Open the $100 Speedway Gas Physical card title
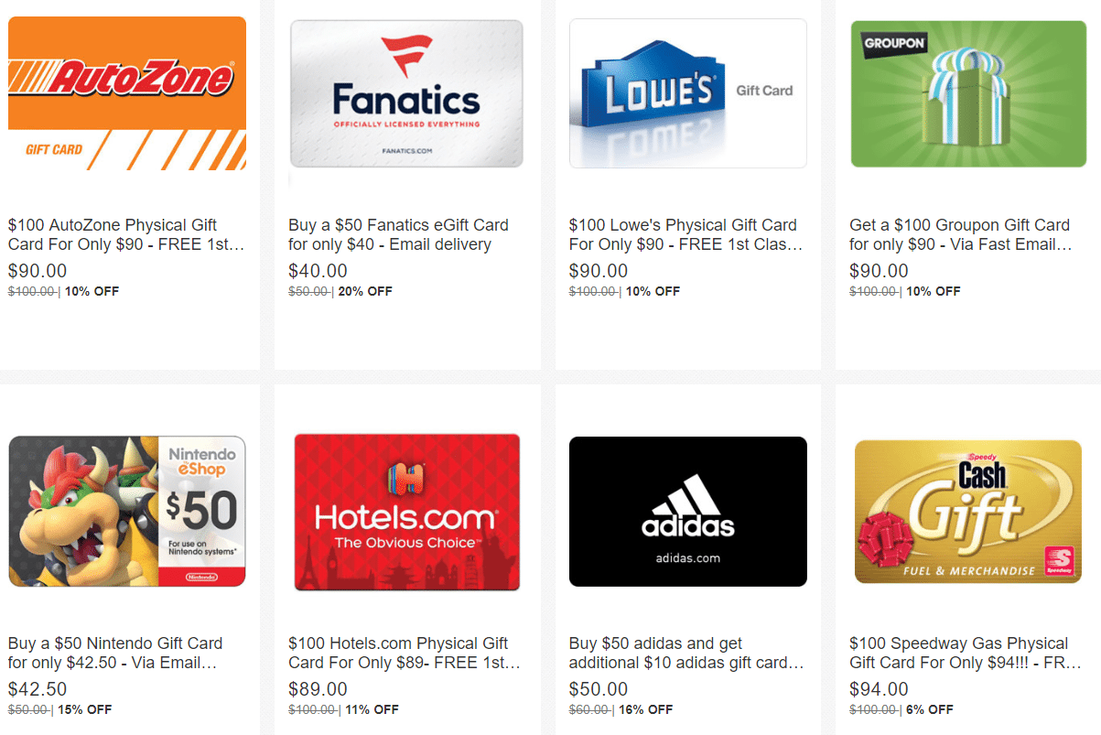 pyautogui.click(x=965, y=653)
